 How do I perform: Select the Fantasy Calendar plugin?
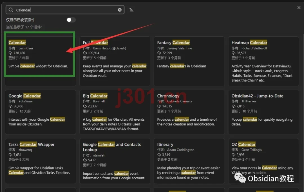pos(189,61)
